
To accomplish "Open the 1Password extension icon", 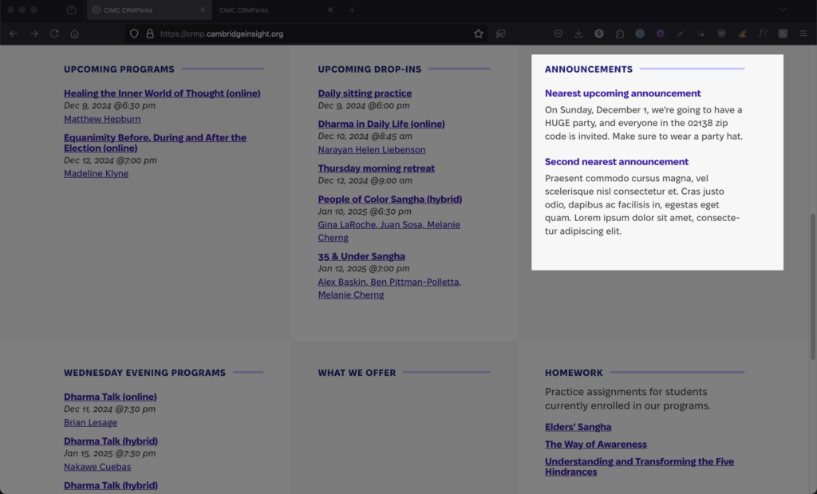I will pyautogui.click(x=640, y=34).
